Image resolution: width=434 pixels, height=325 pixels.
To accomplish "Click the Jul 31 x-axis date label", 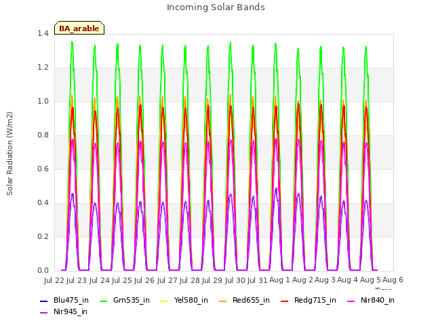I will coord(258,280).
